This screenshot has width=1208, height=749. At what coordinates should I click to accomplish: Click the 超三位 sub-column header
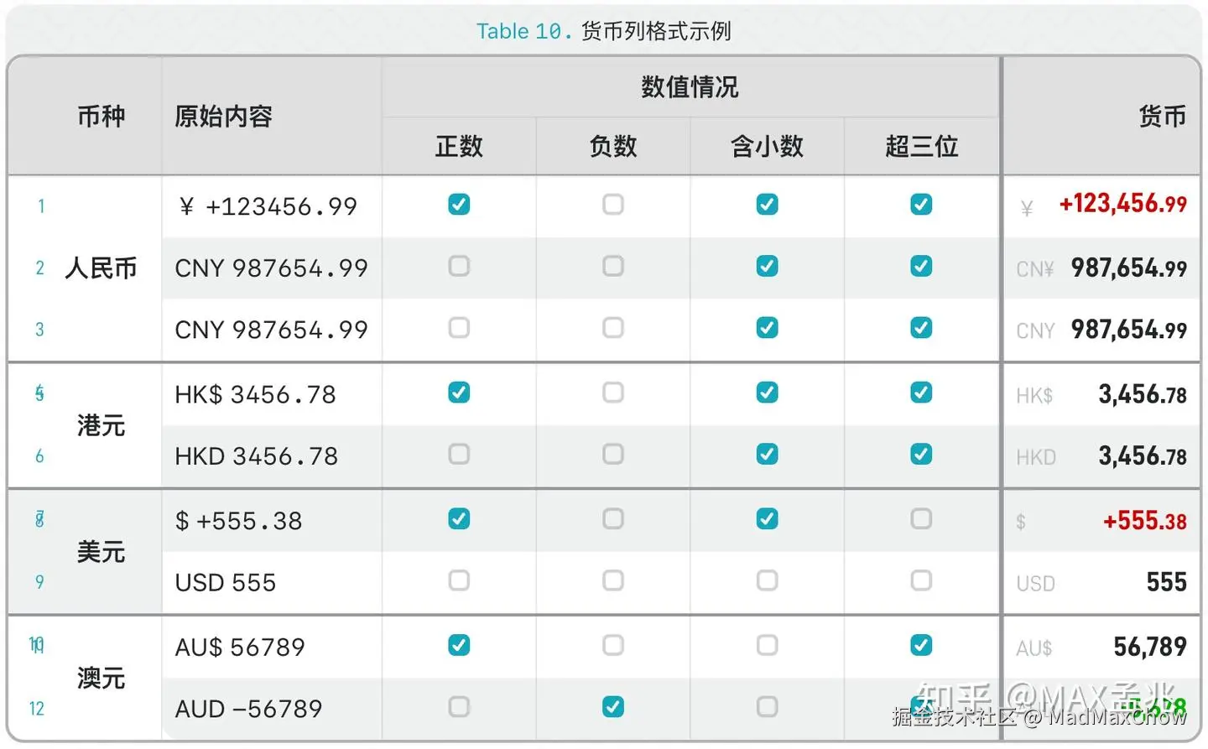[x=921, y=147]
